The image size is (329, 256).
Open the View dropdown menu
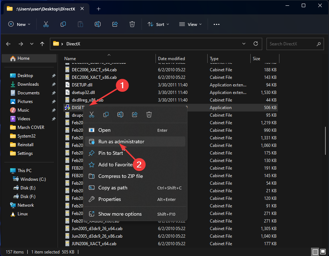tap(190, 24)
